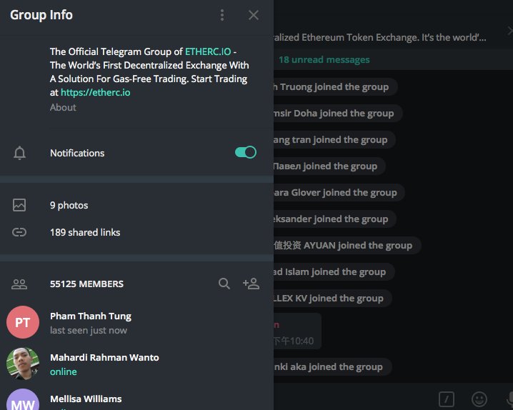Click the pinned Ethereum Token Exchange message
Image resolution: width=513 pixels, height=410 pixels.
(x=379, y=38)
